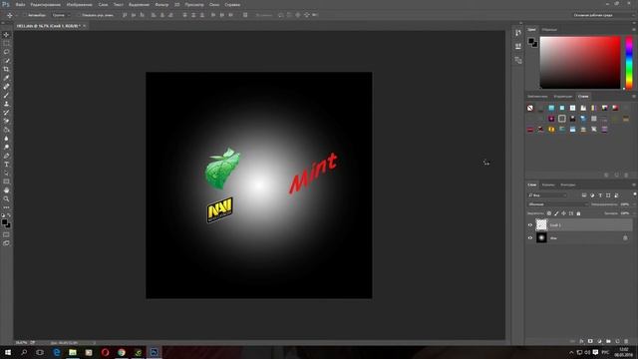Open the collapsed Properties panel icon
The height and width of the screenshot is (359, 638).
click(518, 47)
